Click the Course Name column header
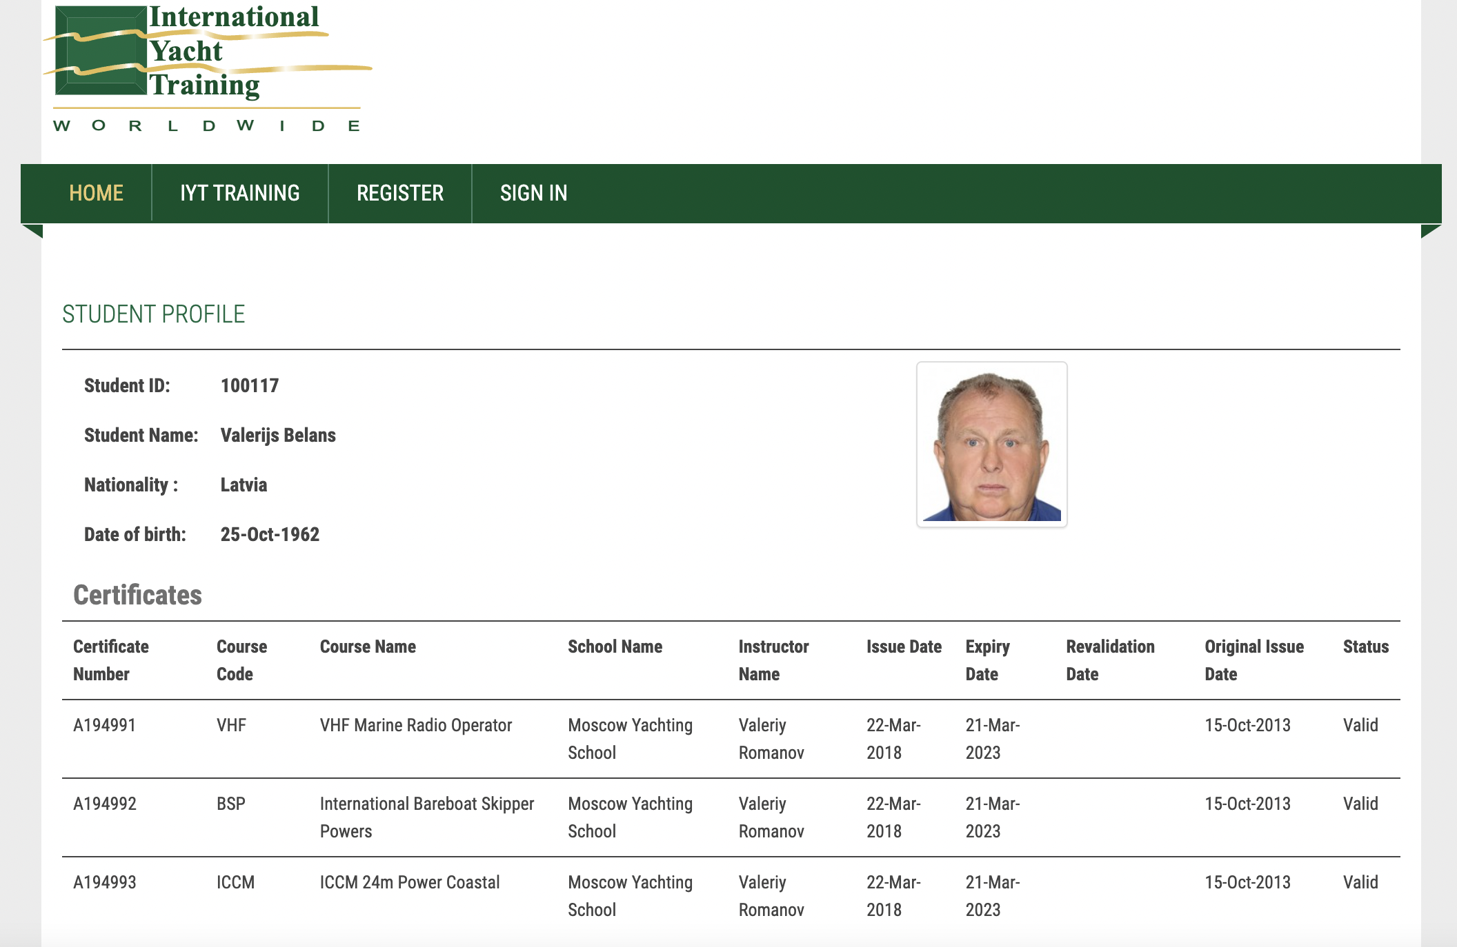The width and height of the screenshot is (1457, 947). pyautogui.click(x=368, y=646)
